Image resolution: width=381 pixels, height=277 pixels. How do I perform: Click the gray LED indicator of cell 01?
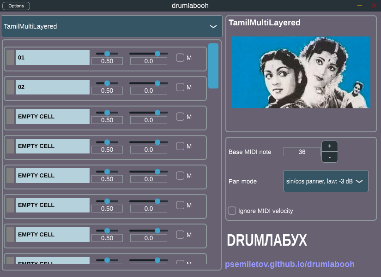(10, 58)
